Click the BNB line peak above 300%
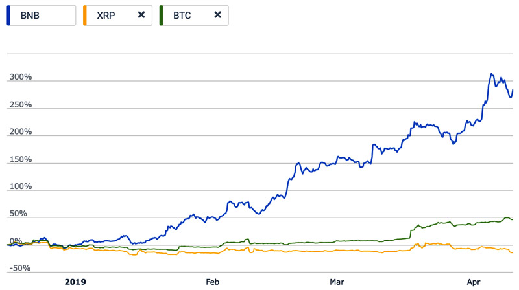Screen dimensions: 519x290 tap(492, 74)
